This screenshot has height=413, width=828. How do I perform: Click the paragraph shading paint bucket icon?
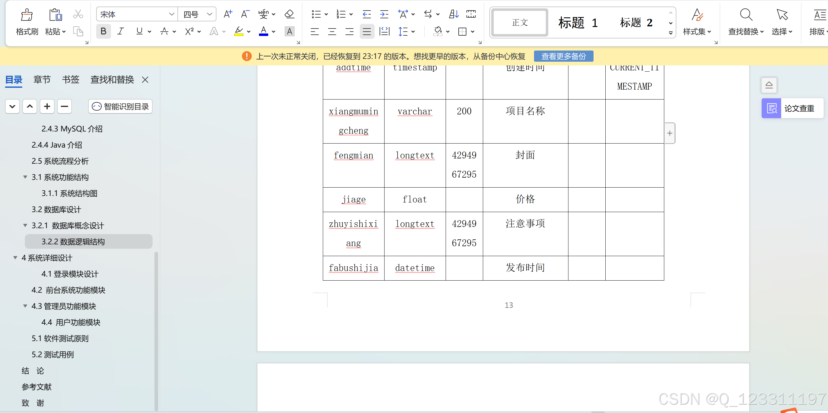pos(438,31)
